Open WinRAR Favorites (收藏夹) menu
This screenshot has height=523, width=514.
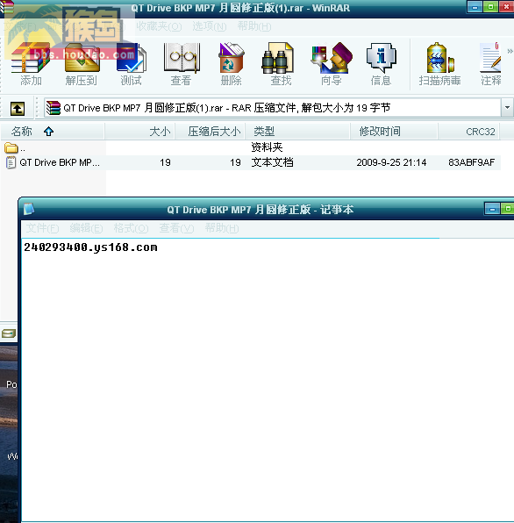(x=159, y=26)
